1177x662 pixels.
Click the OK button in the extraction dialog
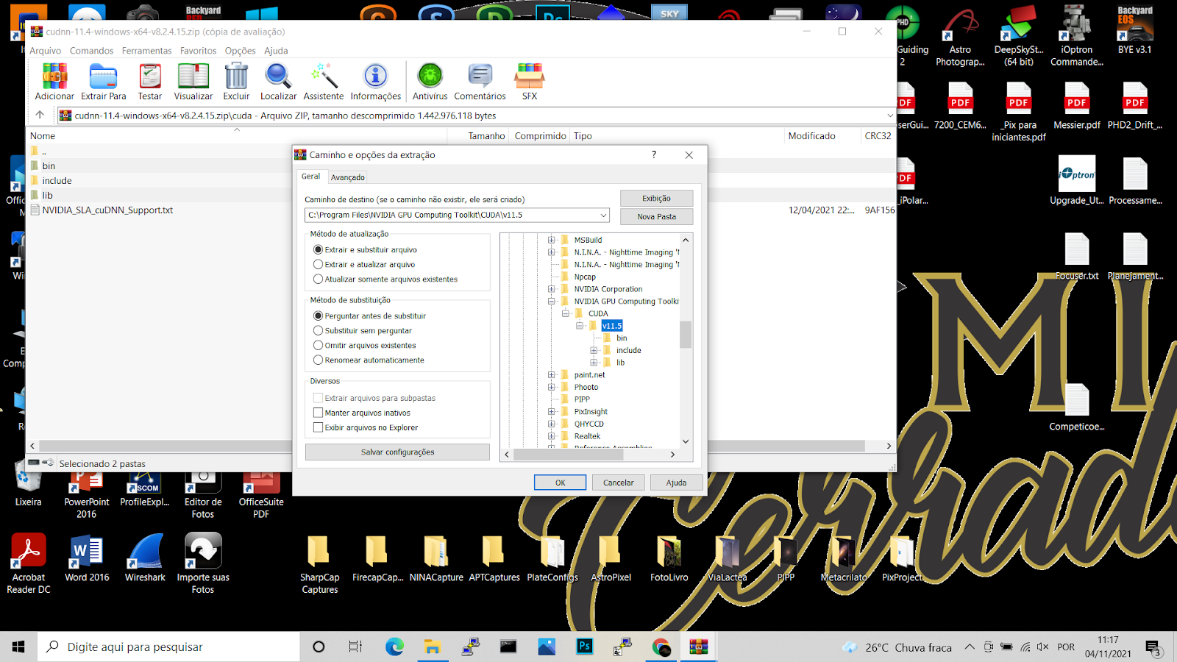coord(560,483)
